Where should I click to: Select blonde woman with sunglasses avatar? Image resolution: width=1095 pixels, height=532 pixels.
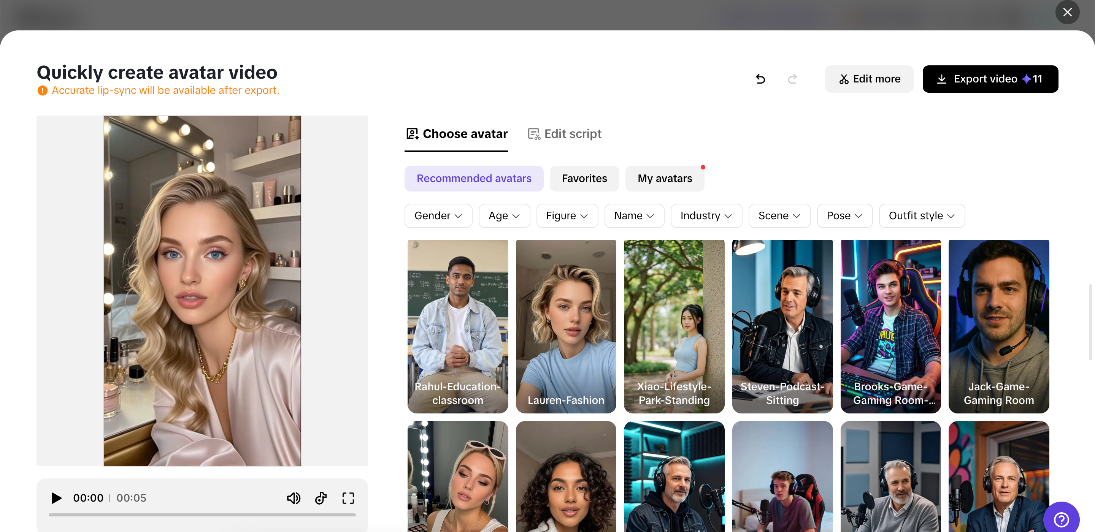(457, 477)
